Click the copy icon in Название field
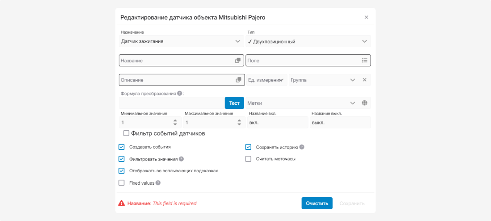 pos(238,61)
